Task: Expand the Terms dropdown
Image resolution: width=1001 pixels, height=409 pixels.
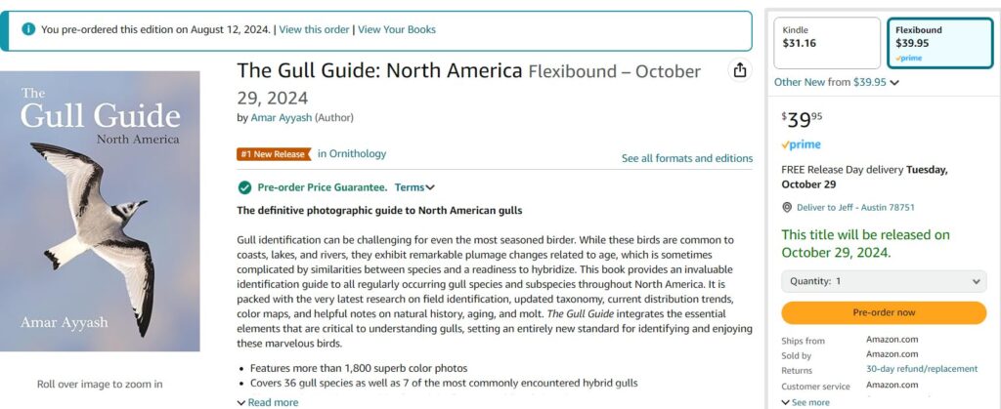Action: pos(414,187)
